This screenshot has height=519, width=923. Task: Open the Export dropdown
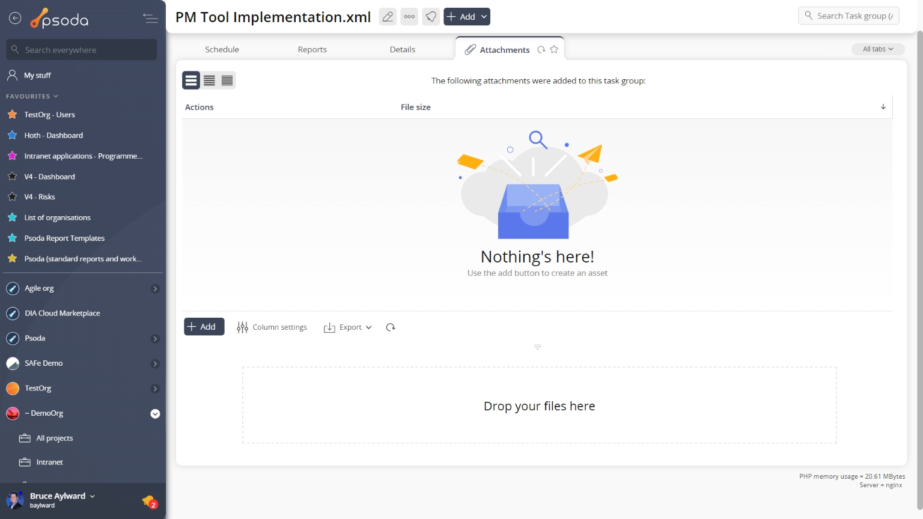point(348,327)
